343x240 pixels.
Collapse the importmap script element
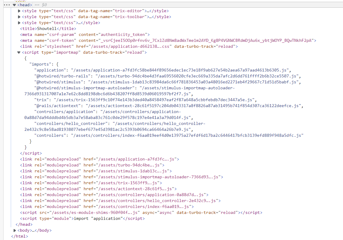(19, 53)
